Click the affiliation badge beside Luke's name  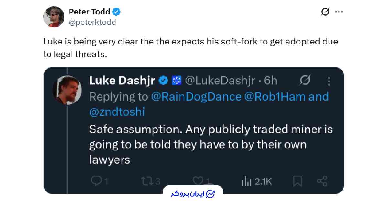177,81
